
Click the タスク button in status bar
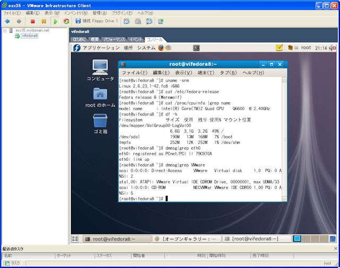pos(12,263)
